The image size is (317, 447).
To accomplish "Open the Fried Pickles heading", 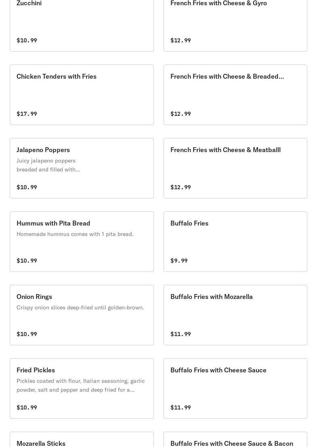I will (x=36, y=370).
